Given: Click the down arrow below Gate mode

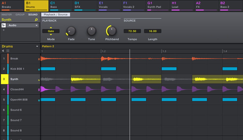Looking at the screenshot, I should 51,34.
